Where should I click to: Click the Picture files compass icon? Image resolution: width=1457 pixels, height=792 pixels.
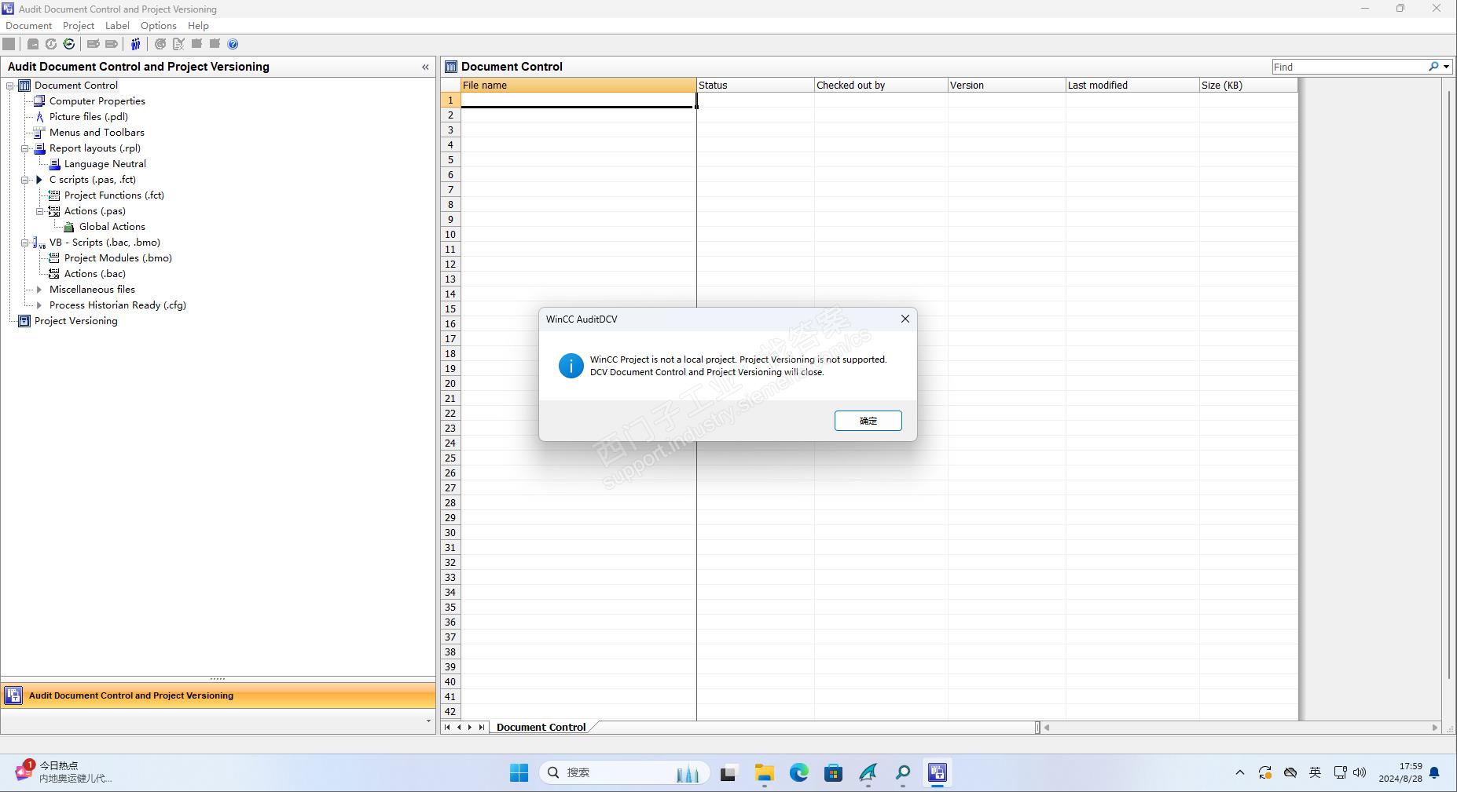[x=39, y=117]
